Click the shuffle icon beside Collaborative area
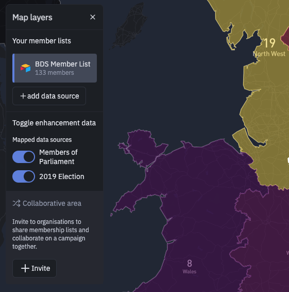289x292 pixels. (x=16, y=203)
